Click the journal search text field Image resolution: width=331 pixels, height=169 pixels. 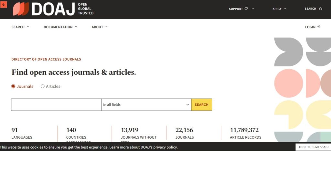point(56,104)
